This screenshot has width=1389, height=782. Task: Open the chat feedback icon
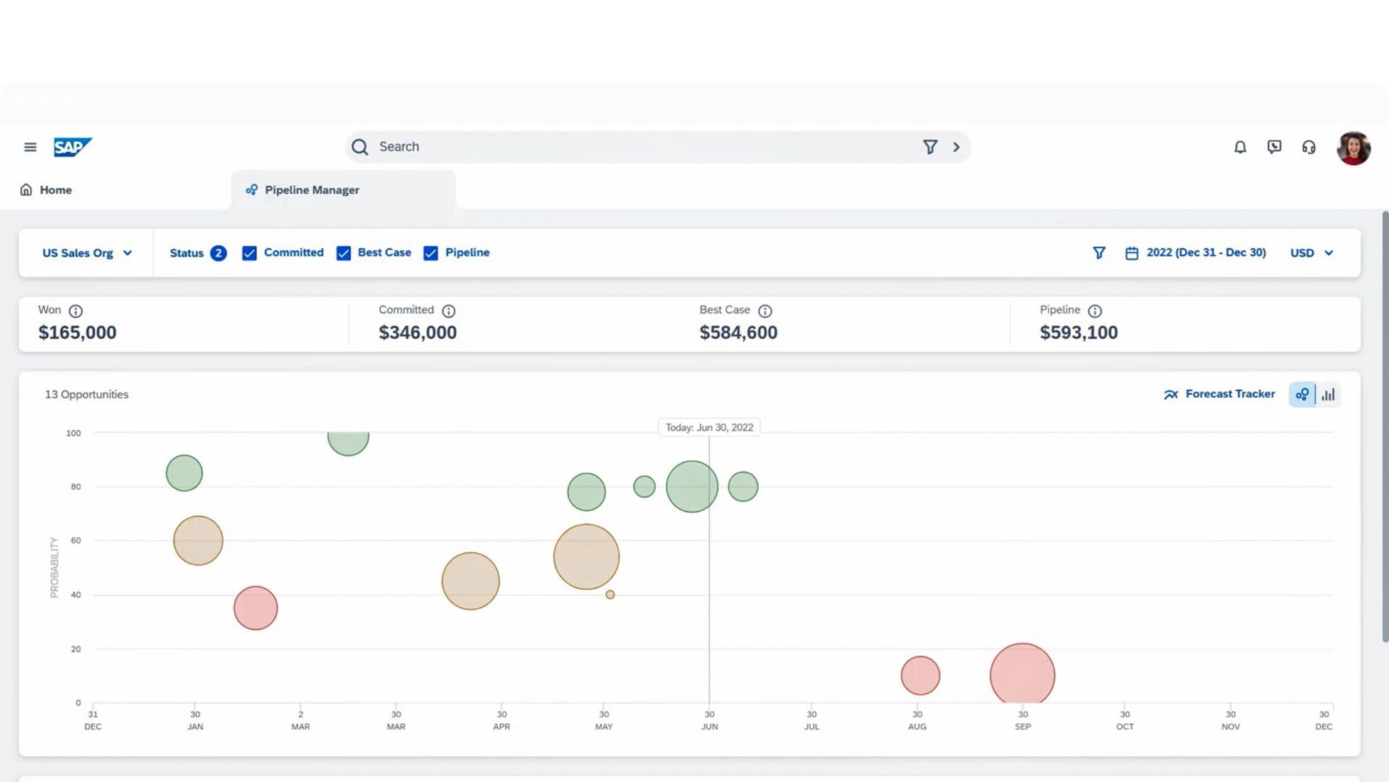point(1274,147)
